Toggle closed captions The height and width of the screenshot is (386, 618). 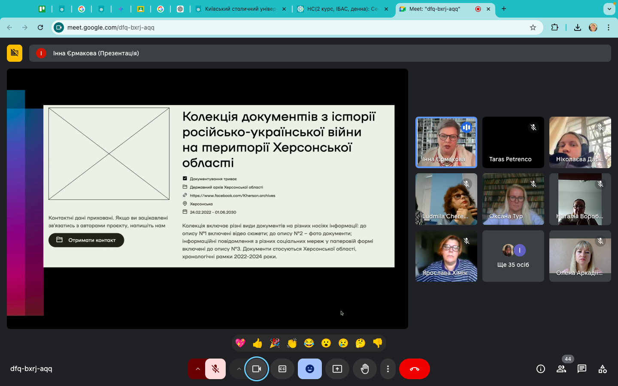click(x=282, y=369)
